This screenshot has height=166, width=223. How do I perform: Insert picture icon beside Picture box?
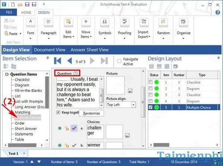pos(130,91)
